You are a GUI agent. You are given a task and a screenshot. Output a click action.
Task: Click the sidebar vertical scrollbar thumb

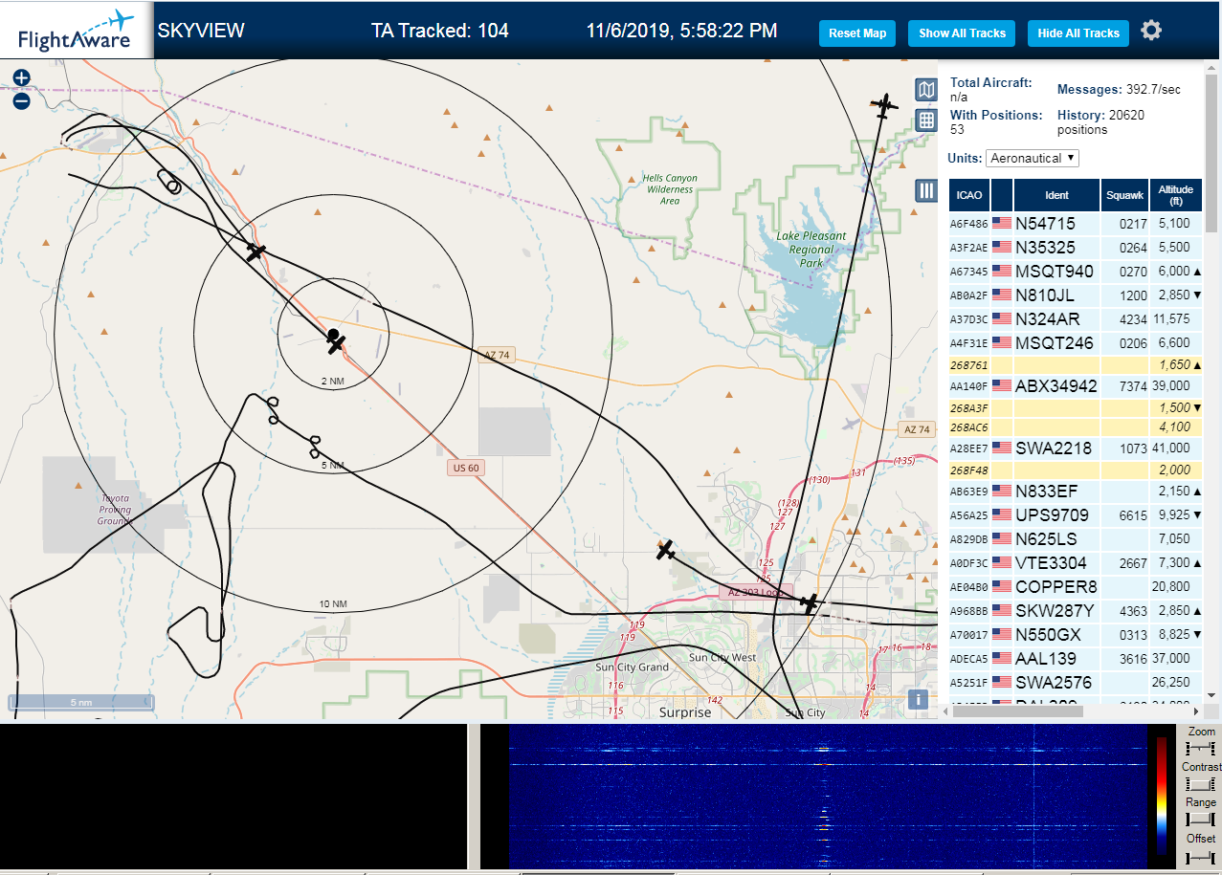click(1211, 153)
